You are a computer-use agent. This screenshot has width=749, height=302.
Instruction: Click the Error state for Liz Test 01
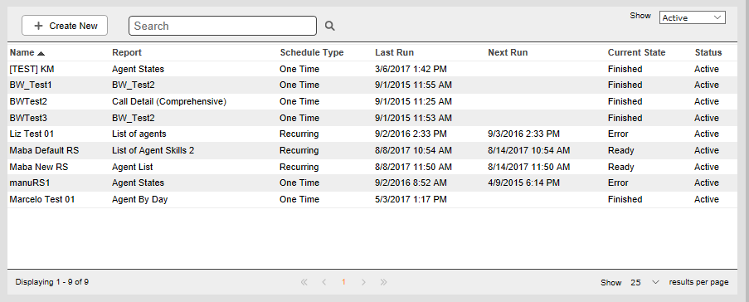coord(618,134)
